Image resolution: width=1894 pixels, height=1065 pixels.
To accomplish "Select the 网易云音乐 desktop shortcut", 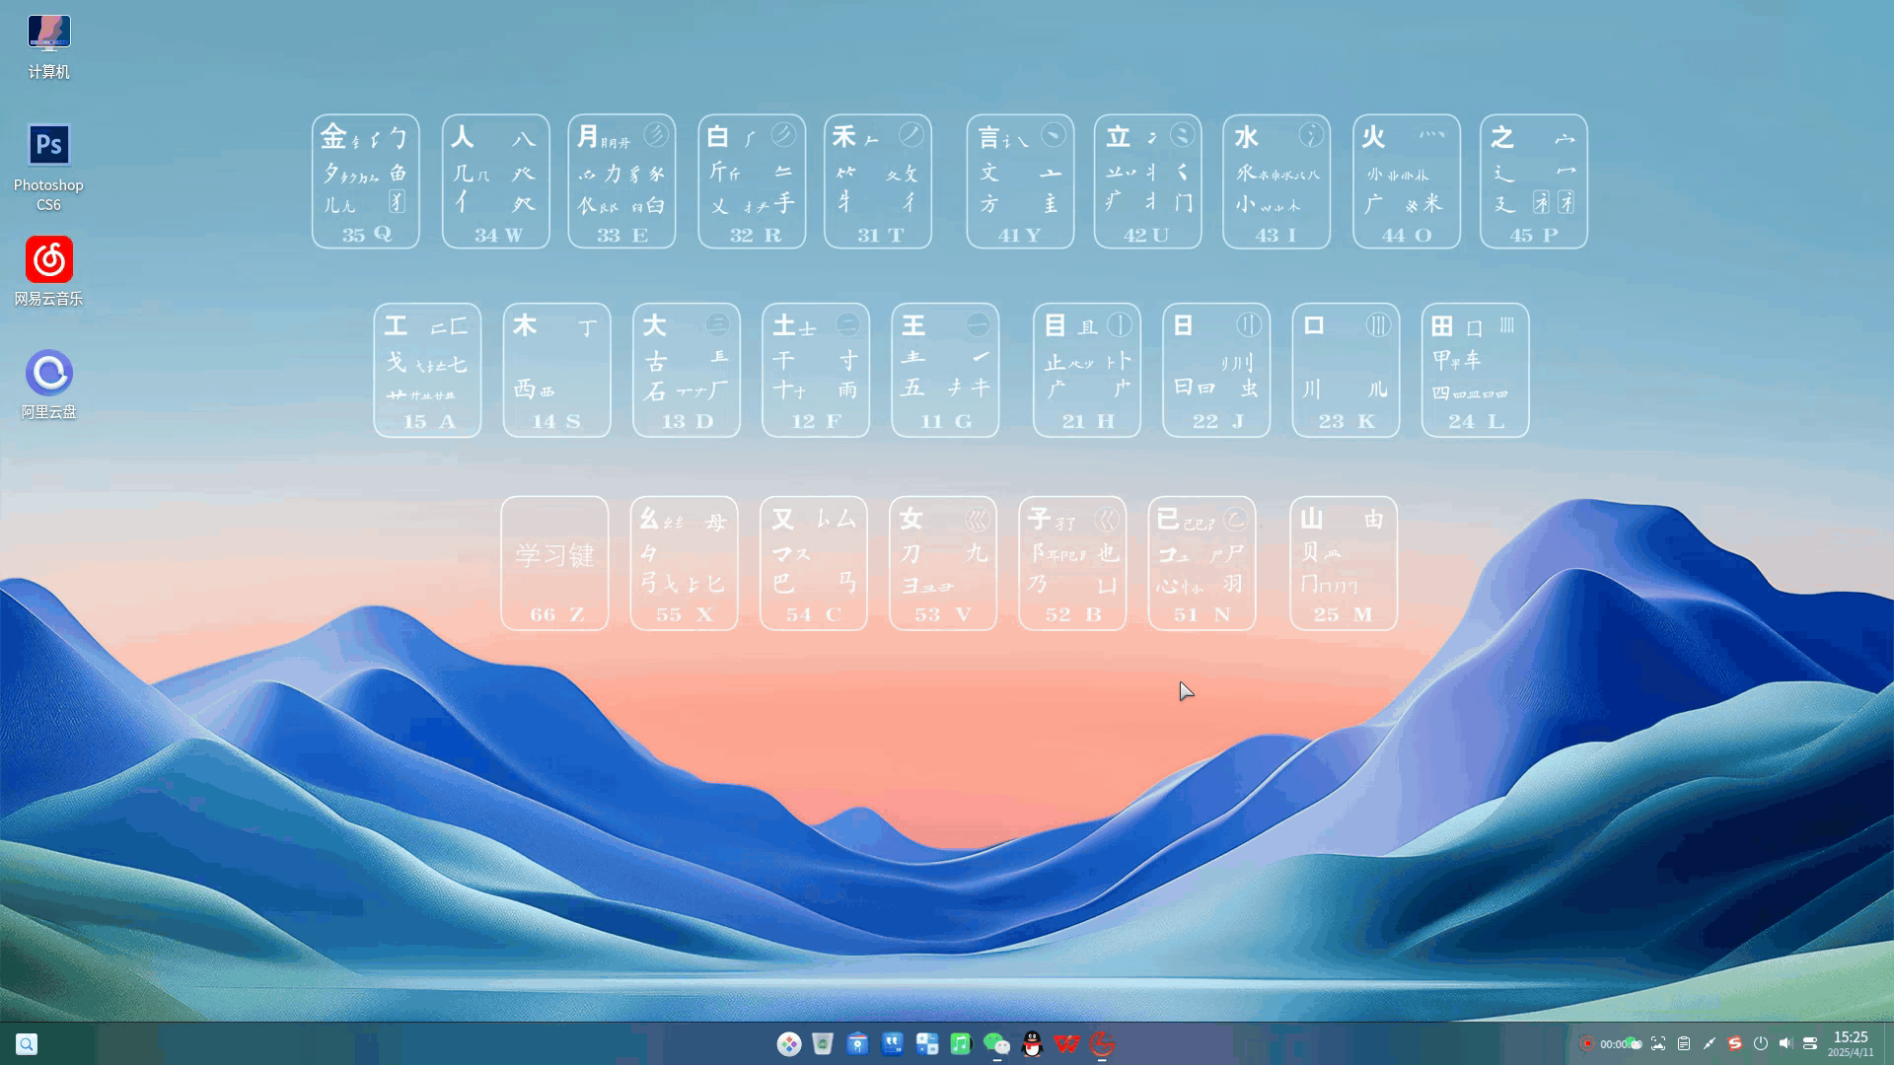I will click(48, 272).
